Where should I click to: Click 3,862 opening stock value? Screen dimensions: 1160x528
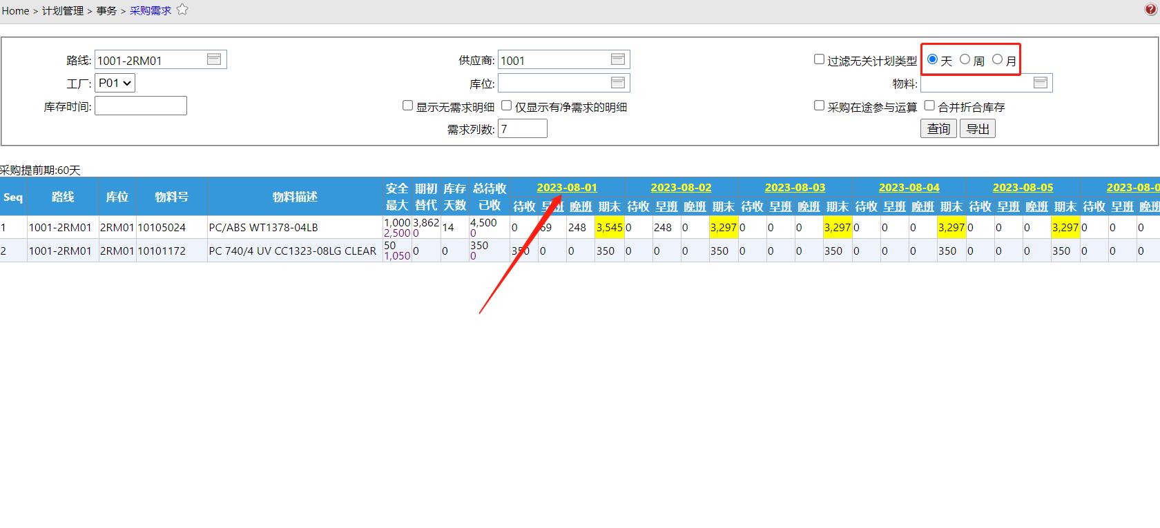pos(426,222)
